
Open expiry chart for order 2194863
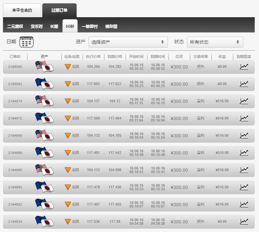[244, 187]
